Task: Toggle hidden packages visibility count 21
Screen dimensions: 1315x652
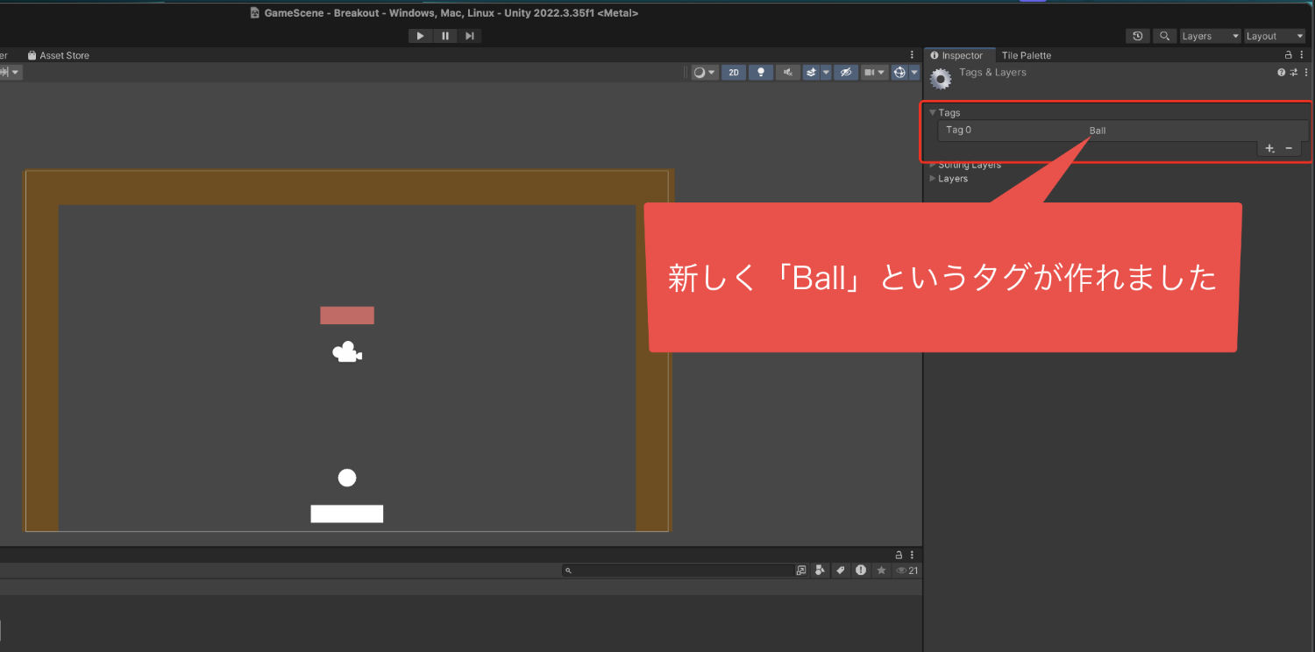Action: click(906, 570)
